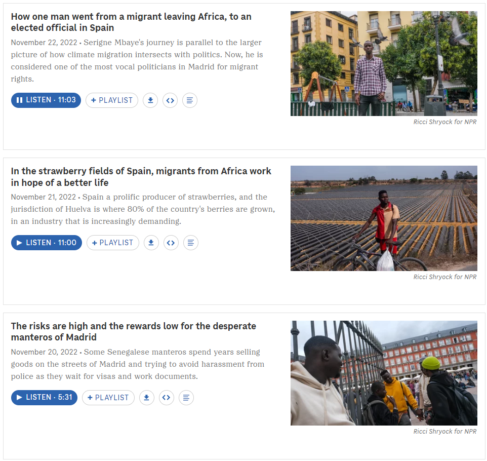Open headline about migrant becoming elected official

[131, 22]
